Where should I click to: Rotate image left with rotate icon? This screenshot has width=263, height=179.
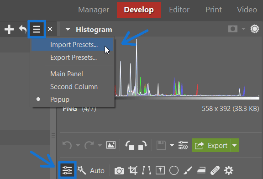click(129, 145)
